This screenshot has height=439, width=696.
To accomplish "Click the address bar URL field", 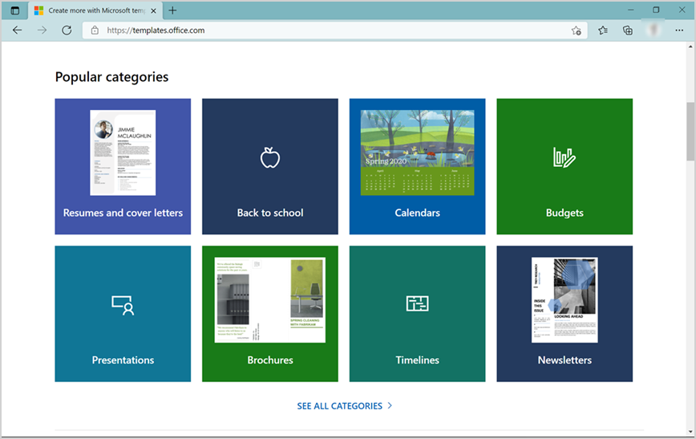I will coord(321,30).
